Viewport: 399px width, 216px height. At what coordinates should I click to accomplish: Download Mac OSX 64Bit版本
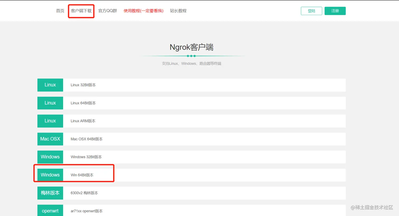[x=87, y=139]
